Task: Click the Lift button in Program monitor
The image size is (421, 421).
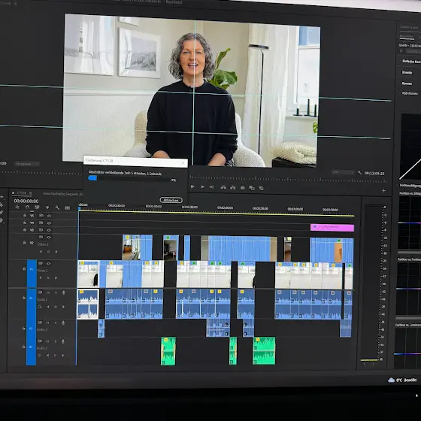Action: pyautogui.click(x=223, y=187)
